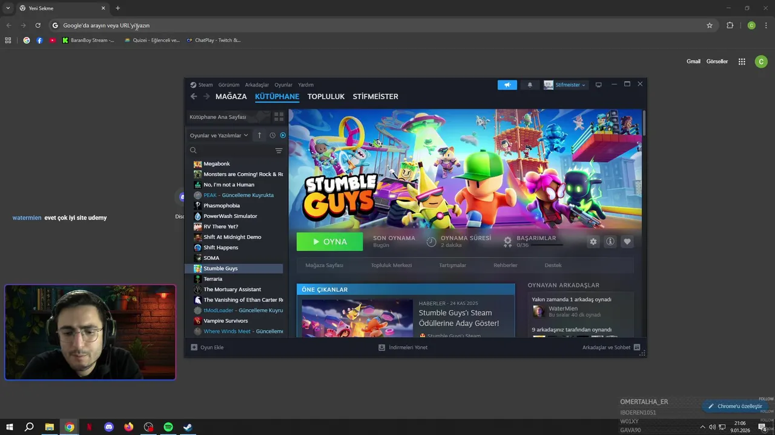
Task: Open Stifmeister account dropdown
Action: coord(564,85)
